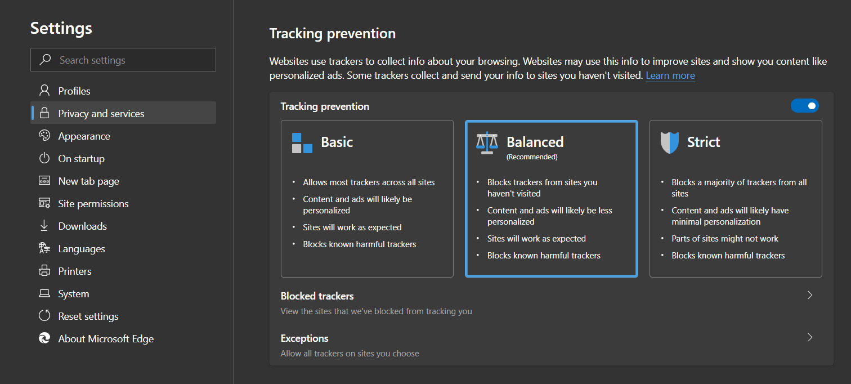Click the Languages icon in sidebar
This screenshot has width=851, height=384.
(44, 248)
